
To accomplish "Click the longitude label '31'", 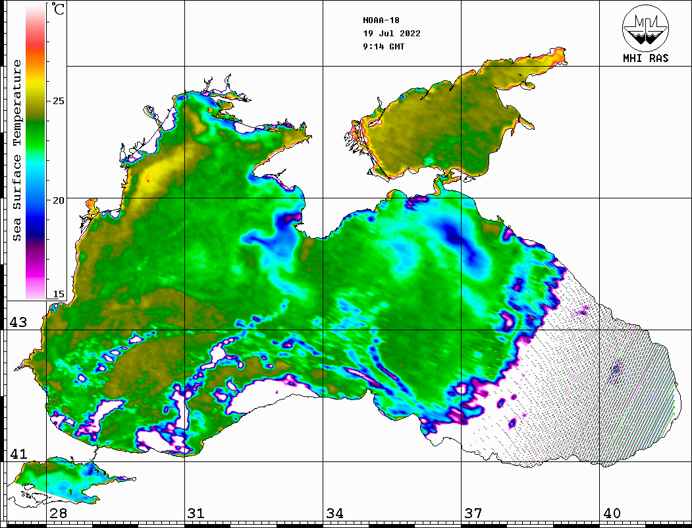I will point(196,513).
